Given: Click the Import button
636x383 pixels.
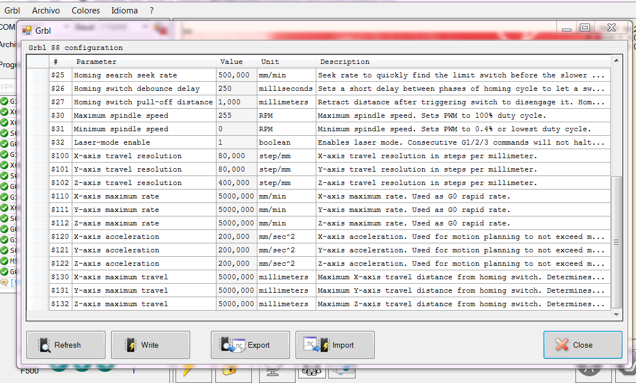Looking at the screenshot, I should (335, 345).
